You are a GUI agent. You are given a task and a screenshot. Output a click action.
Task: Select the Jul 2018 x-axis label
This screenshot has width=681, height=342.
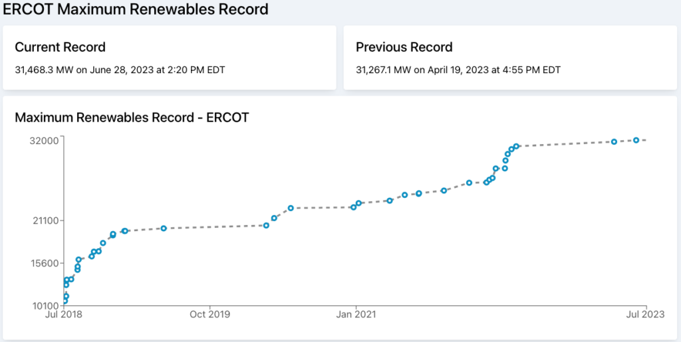point(65,314)
